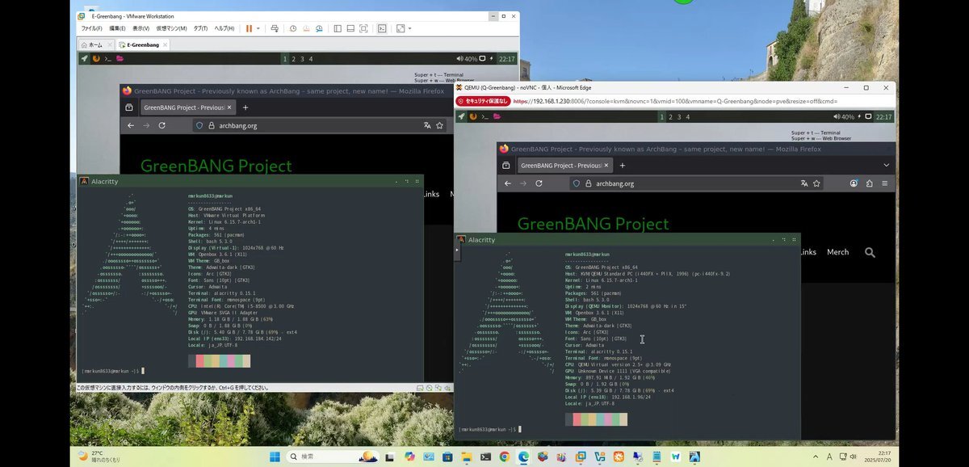Toggle the VMware library sidebar view icon
The height and width of the screenshot is (467, 969).
337,28
